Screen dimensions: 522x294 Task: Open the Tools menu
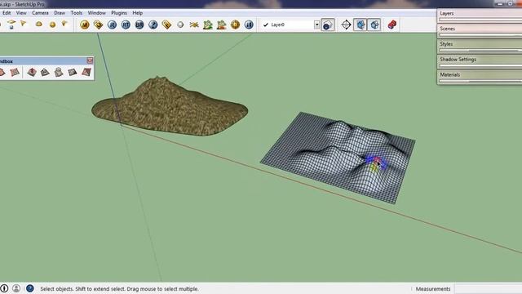pyautogui.click(x=76, y=13)
